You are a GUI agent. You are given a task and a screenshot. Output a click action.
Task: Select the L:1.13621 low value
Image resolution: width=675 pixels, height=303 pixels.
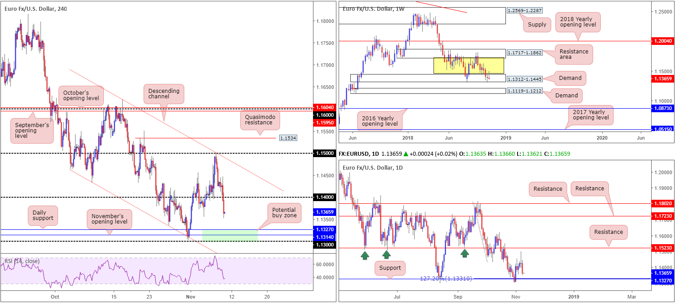click(530, 154)
